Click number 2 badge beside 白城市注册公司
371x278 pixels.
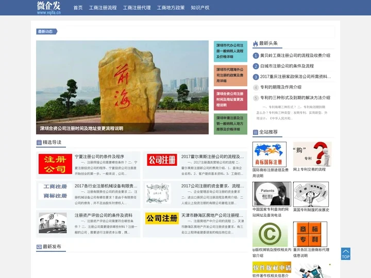pos(256,66)
